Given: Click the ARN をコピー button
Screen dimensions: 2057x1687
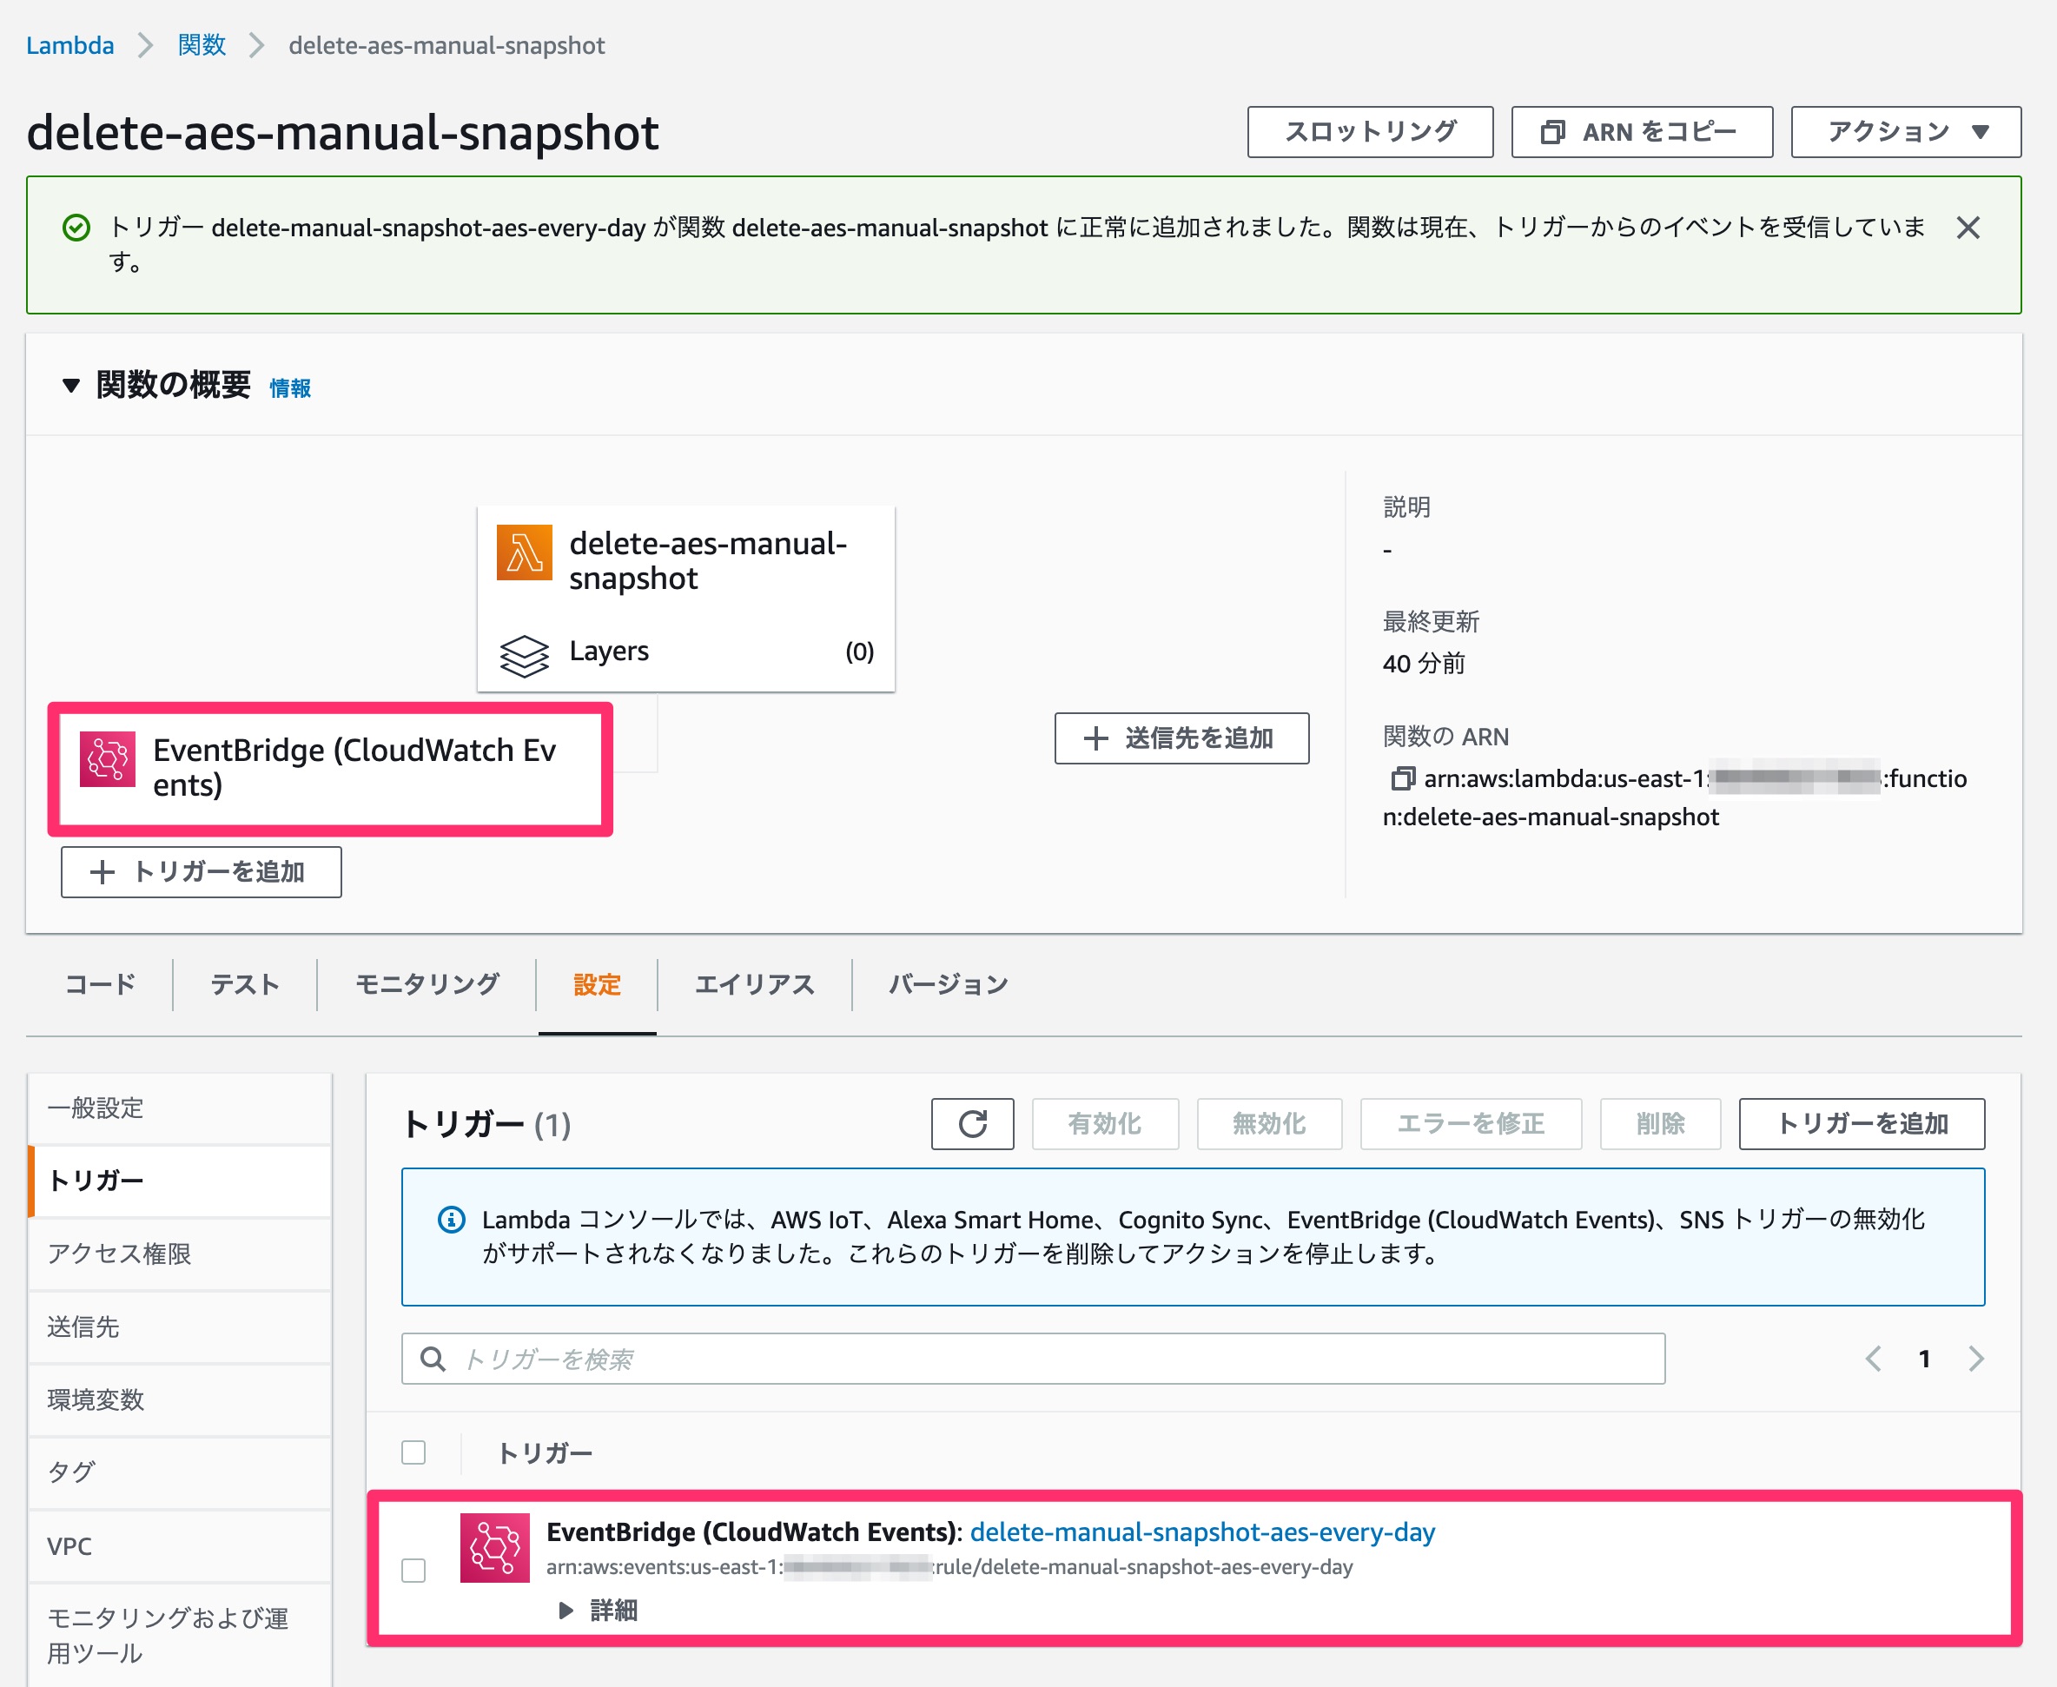Looking at the screenshot, I should click(x=1641, y=132).
